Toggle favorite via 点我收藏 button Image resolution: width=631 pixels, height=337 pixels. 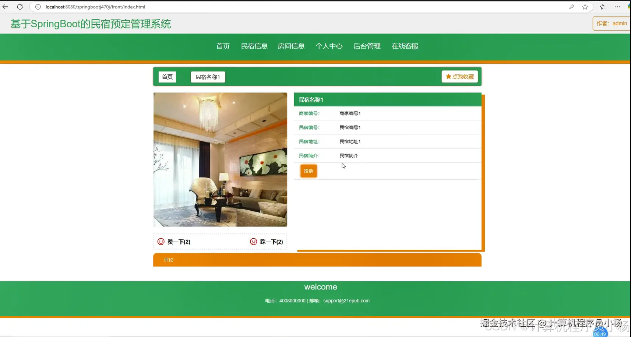pyautogui.click(x=459, y=76)
